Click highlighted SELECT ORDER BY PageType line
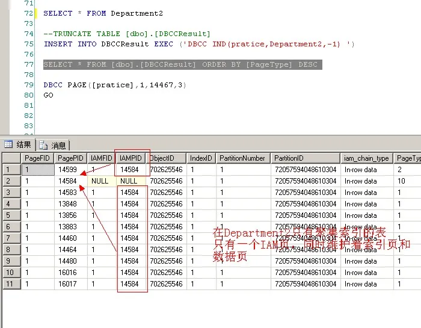Screen dimensions: 421x328 tap(183, 64)
